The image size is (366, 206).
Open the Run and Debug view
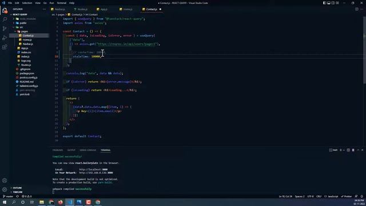[5, 38]
